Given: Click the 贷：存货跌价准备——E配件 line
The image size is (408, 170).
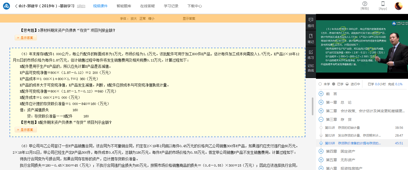Looking at the screenshot, I should [58, 116].
